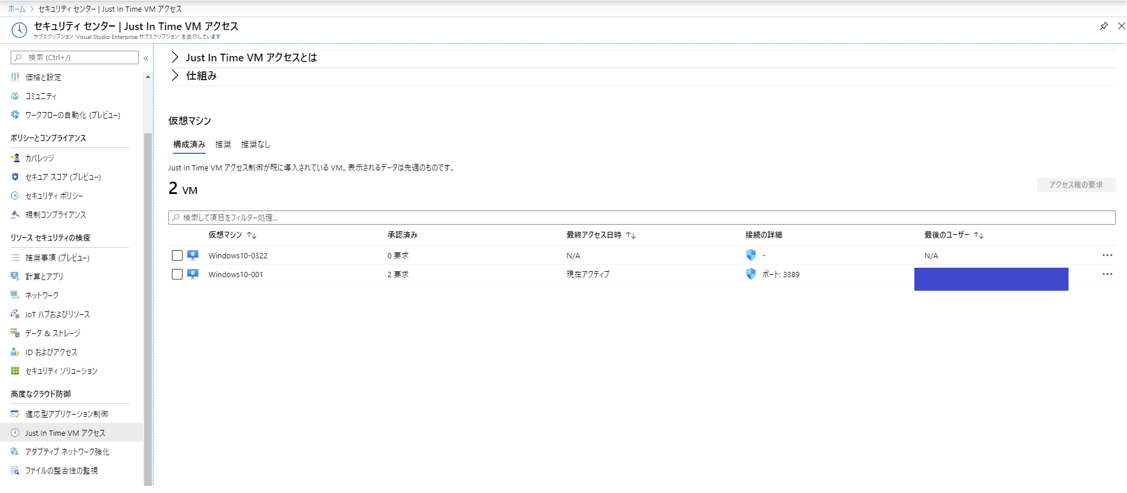Click the ポート: 3389 text
The width and height of the screenshot is (1127, 493).
(x=781, y=274)
